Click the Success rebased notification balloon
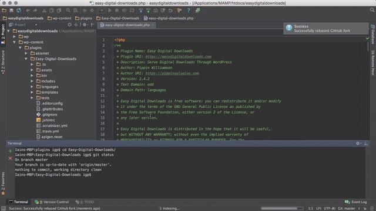The width and height of the screenshot is (376, 211). point(326,29)
